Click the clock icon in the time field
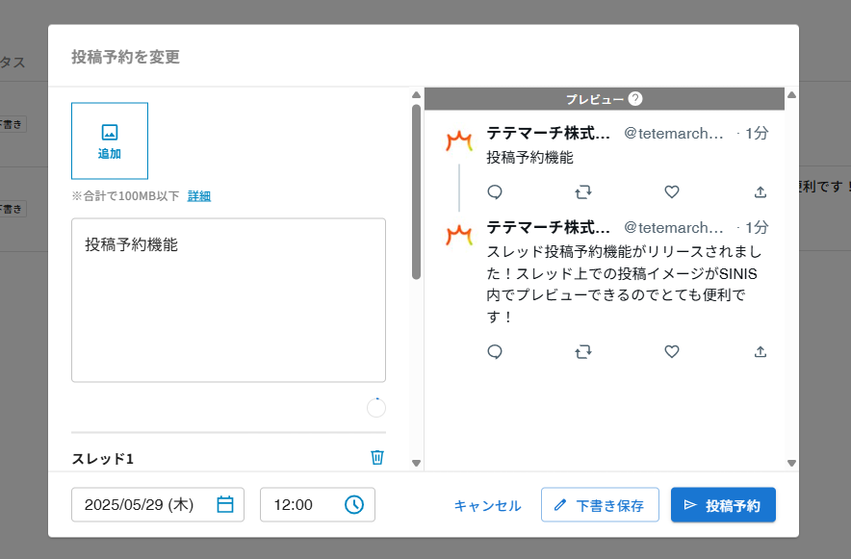The image size is (851, 559). point(355,503)
